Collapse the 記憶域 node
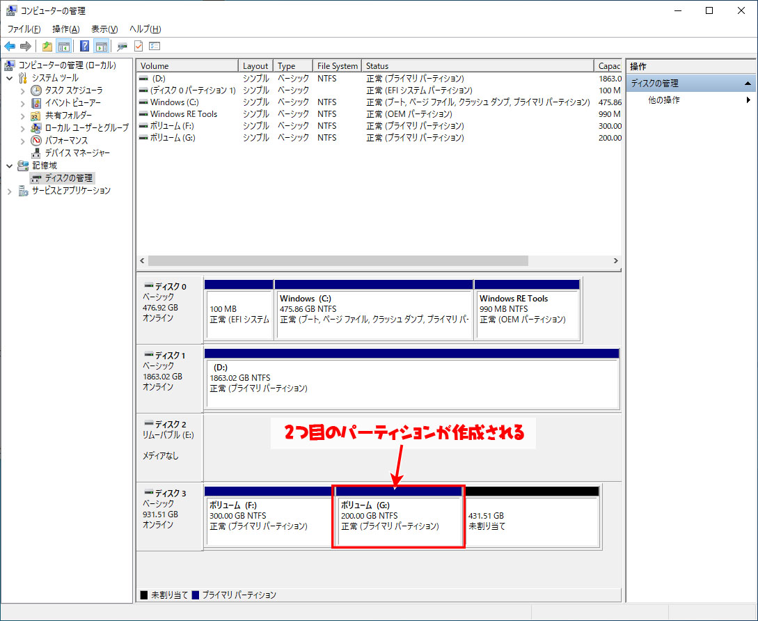 9,166
